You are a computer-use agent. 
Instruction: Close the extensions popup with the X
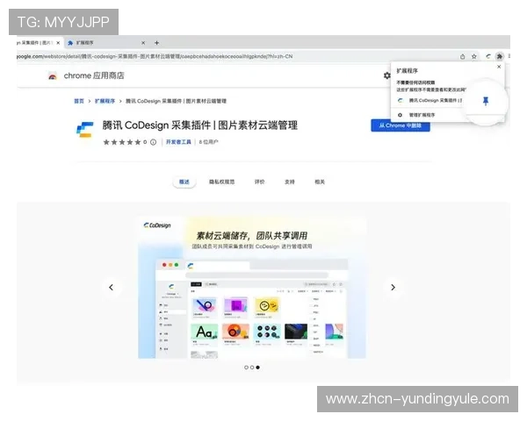[499, 67]
